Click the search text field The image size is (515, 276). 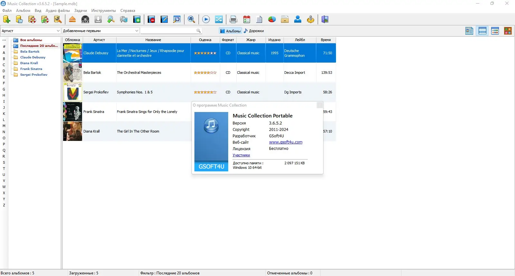[168, 31]
